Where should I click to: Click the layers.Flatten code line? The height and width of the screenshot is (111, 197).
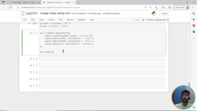pyautogui.click(x=69, y=36)
